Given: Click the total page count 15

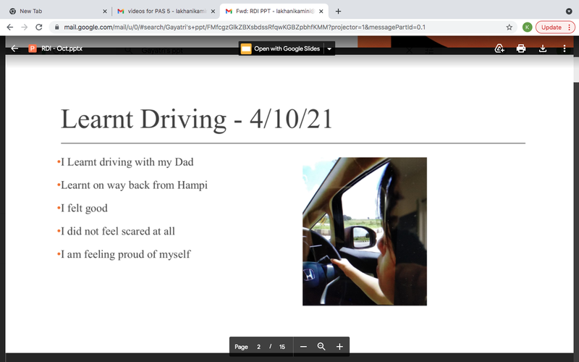Looking at the screenshot, I should 282,347.
